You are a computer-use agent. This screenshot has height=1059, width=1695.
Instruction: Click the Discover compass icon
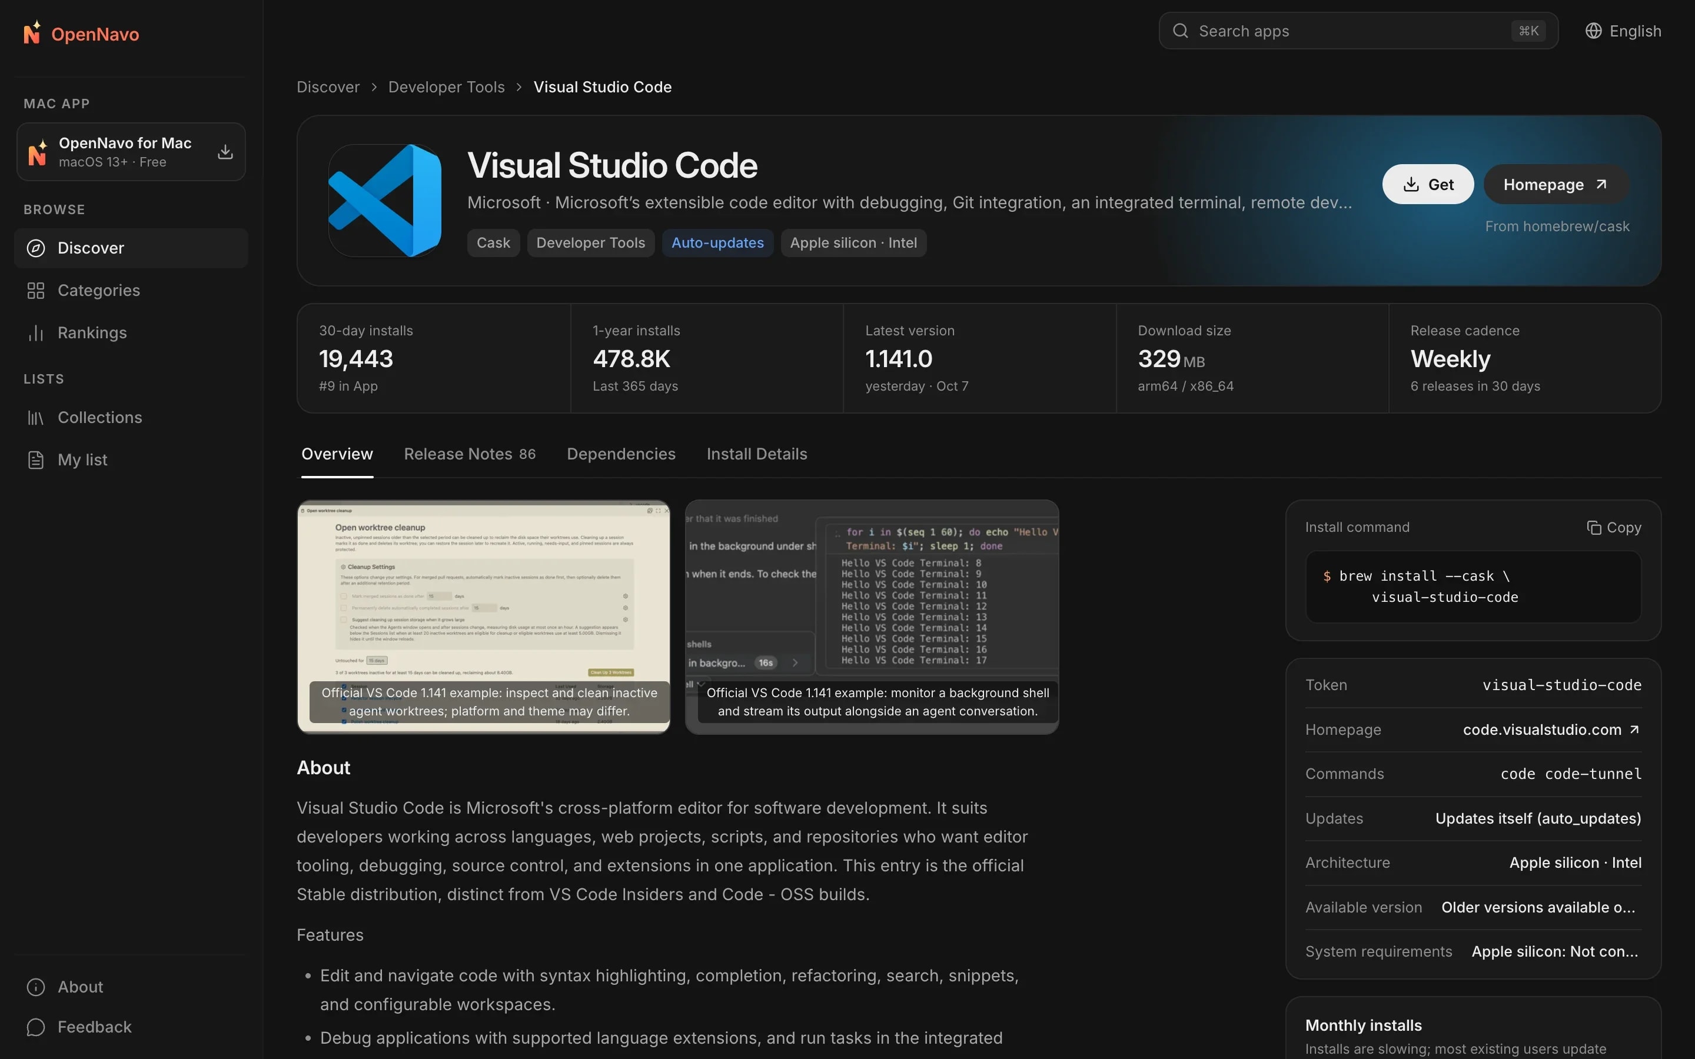36,248
